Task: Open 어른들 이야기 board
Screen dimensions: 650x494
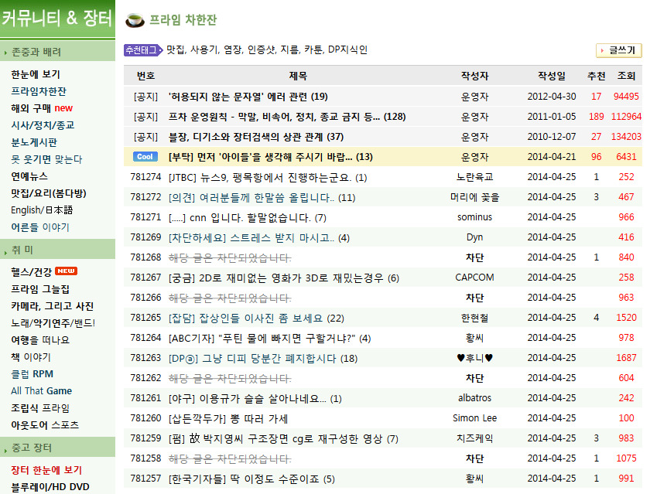Action: tap(40, 227)
